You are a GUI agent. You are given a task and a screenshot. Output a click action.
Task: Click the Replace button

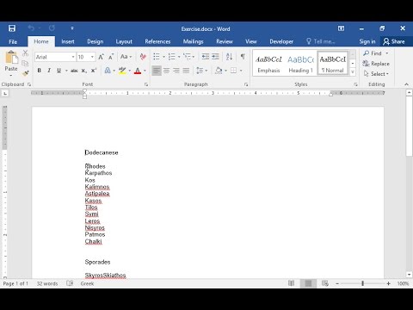pos(376,64)
